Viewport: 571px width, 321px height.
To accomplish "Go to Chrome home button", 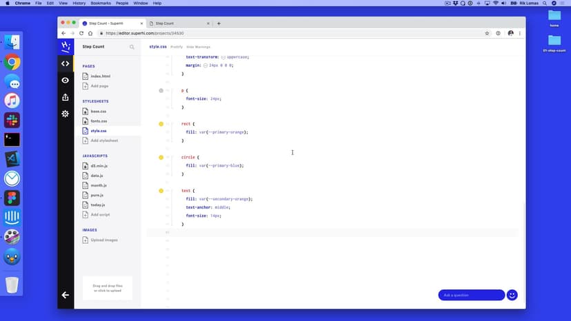I will [x=90, y=34].
